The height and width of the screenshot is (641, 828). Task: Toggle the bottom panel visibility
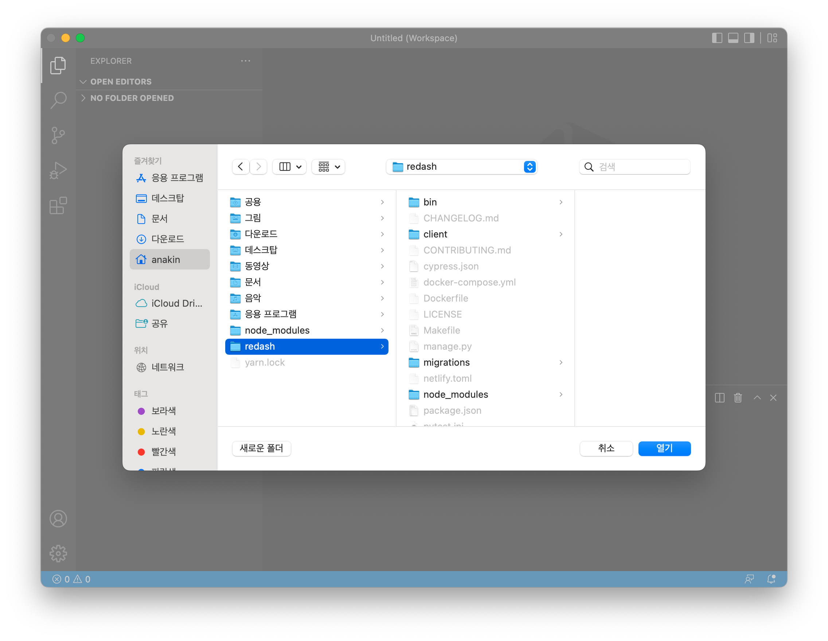pos(733,38)
